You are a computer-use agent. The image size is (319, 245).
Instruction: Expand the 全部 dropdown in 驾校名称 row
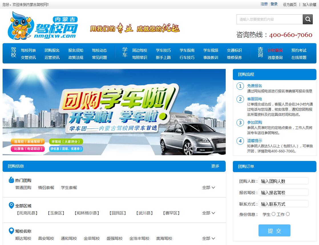(x=209, y=238)
